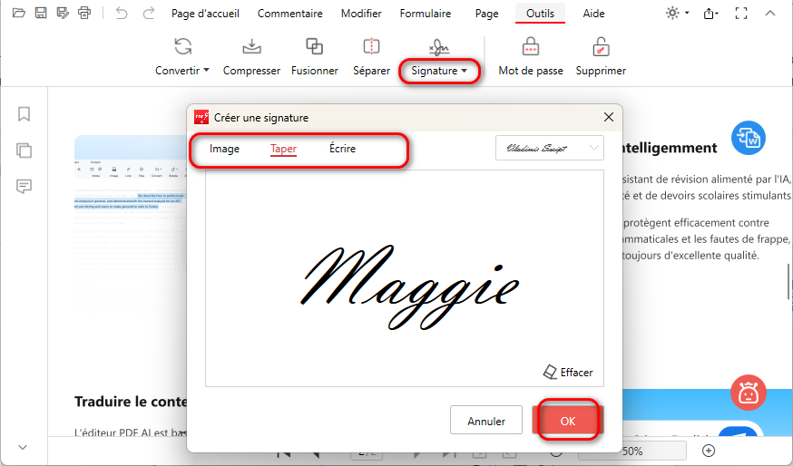
Task: Open the Aide menu
Action: tap(593, 14)
